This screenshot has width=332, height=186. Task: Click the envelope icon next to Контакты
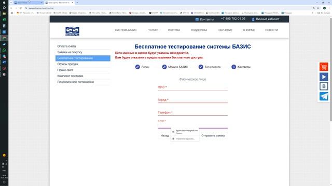(197, 19)
